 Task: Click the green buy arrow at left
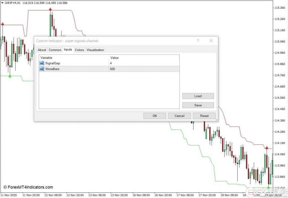tap(10, 77)
